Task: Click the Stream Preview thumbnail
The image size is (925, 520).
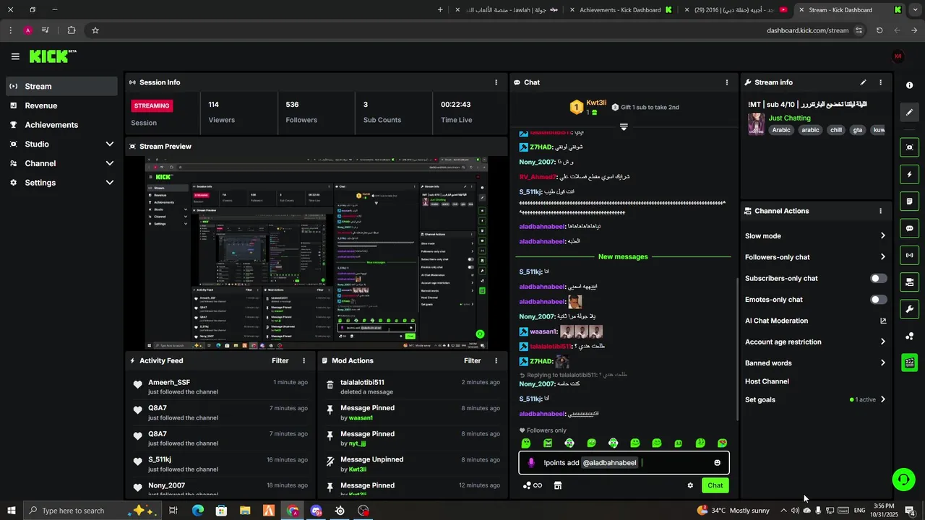Action: click(317, 253)
